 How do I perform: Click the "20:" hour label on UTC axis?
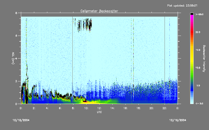click(152, 108)
